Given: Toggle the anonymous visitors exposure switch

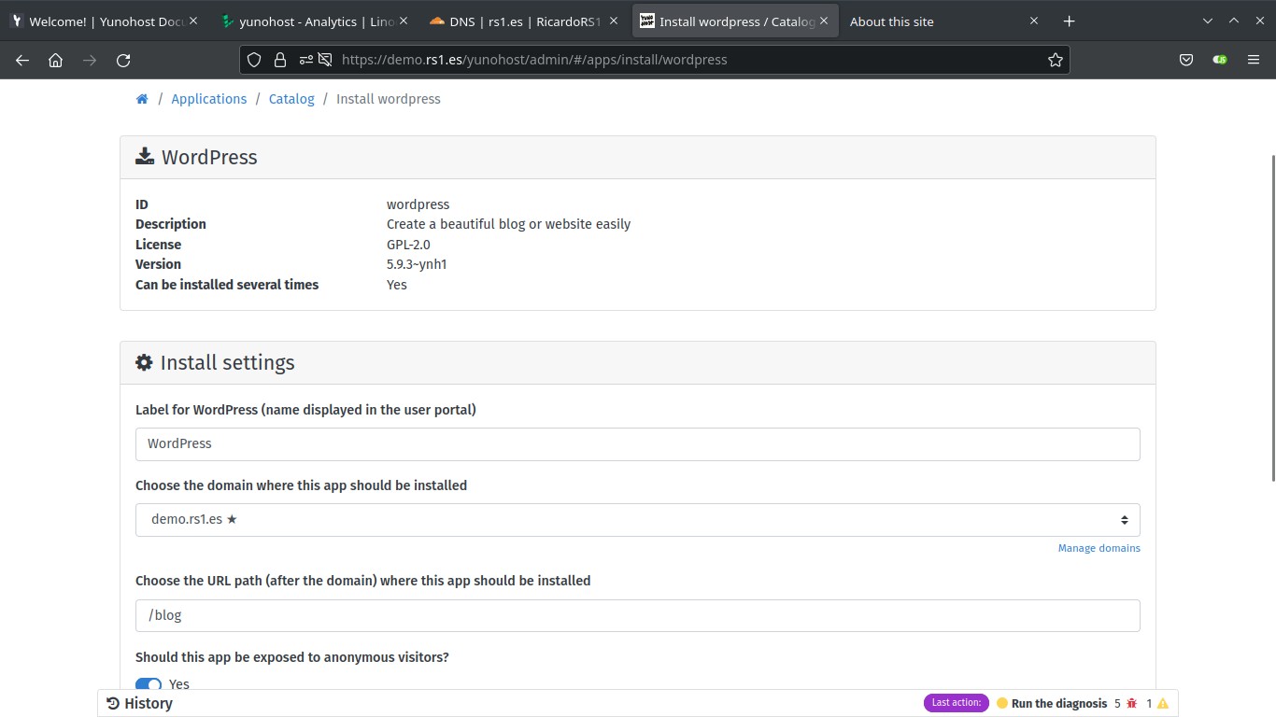Looking at the screenshot, I should (x=149, y=684).
